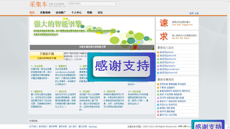Click the red 谏 suggestion icon

click(x=164, y=23)
